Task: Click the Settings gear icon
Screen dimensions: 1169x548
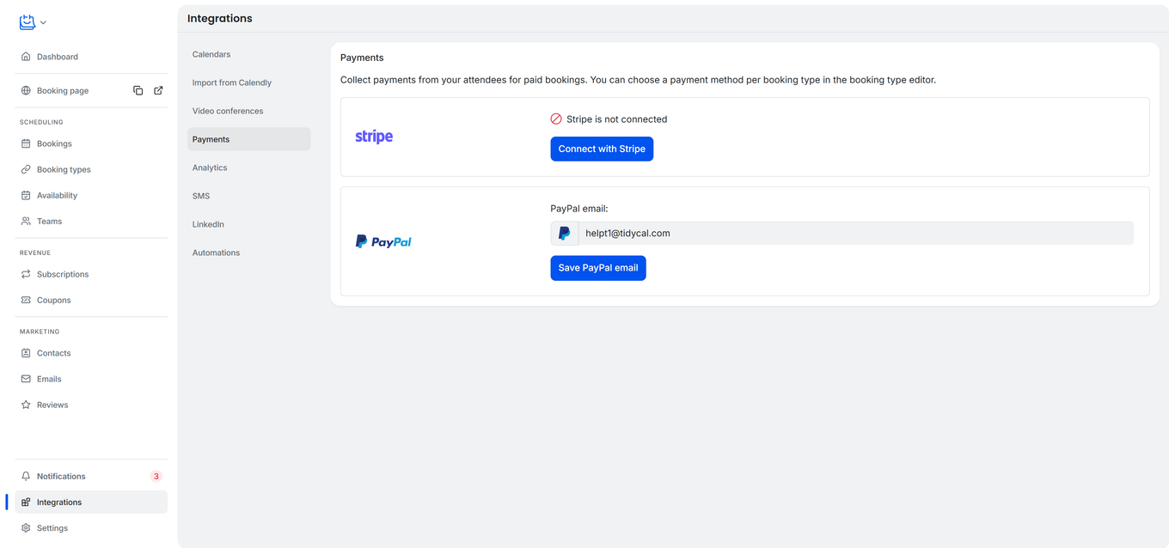Action: tap(26, 528)
